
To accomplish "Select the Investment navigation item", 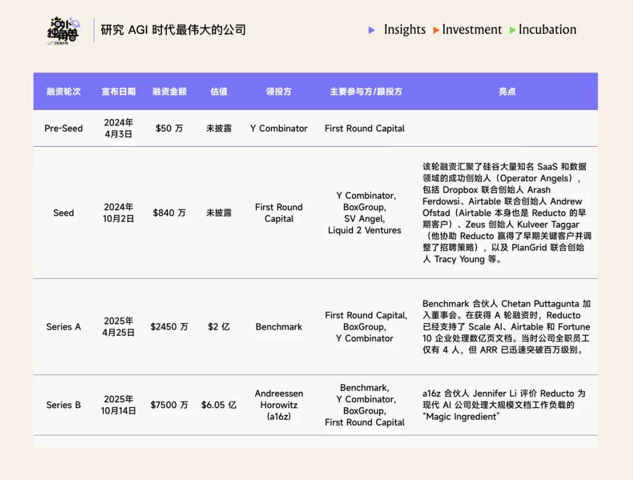I will pyautogui.click(x=472, y=30).
